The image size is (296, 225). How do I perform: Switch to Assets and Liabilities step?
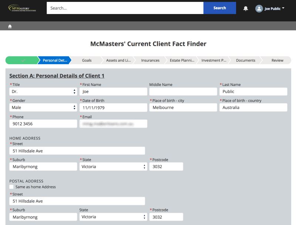point(118,60)
